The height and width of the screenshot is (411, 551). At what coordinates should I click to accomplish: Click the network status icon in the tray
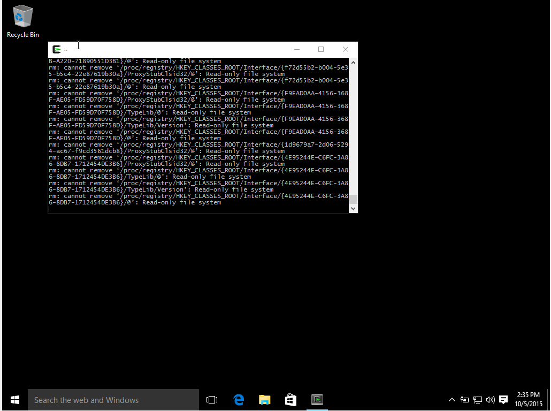(477, 400)
